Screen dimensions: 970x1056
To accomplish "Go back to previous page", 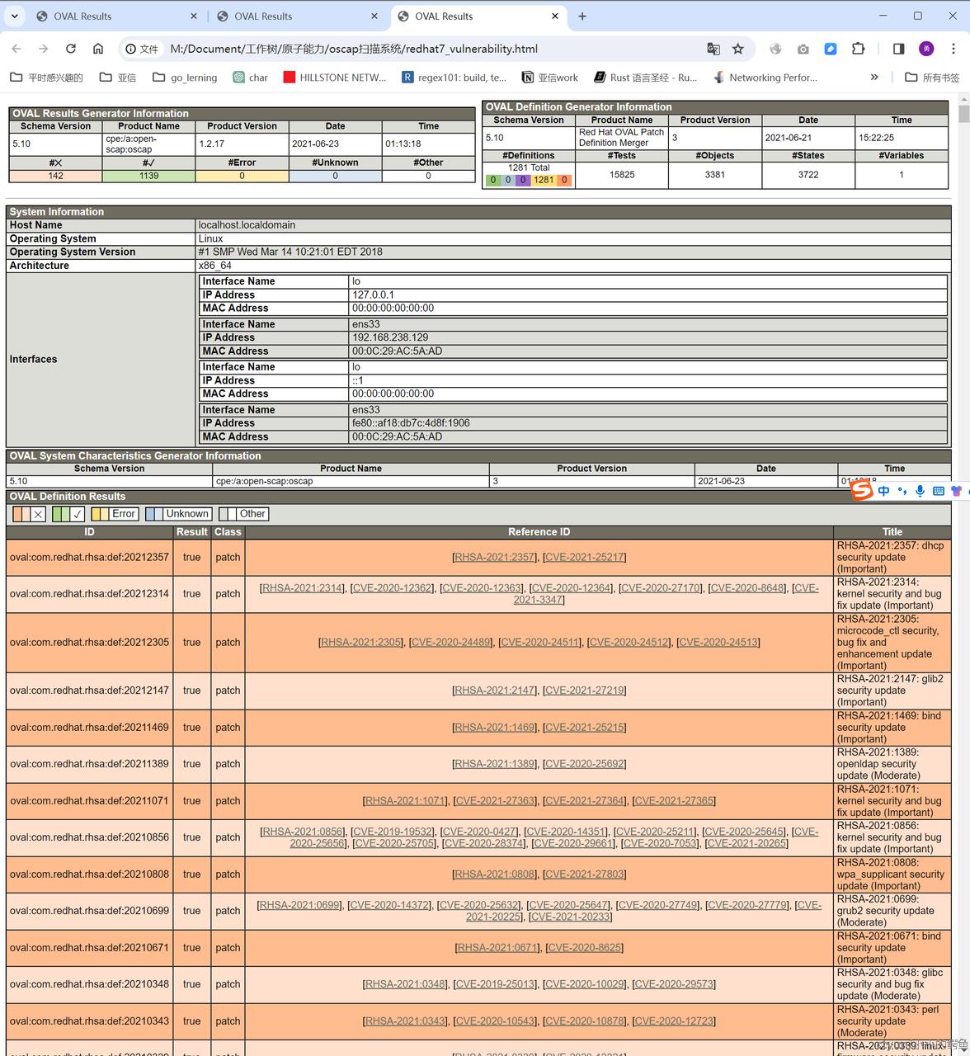I will 16,49.
